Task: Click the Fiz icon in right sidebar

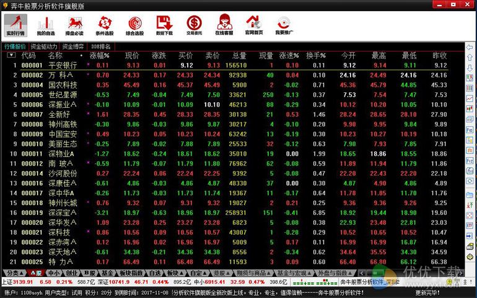Action: click(470, 160)
